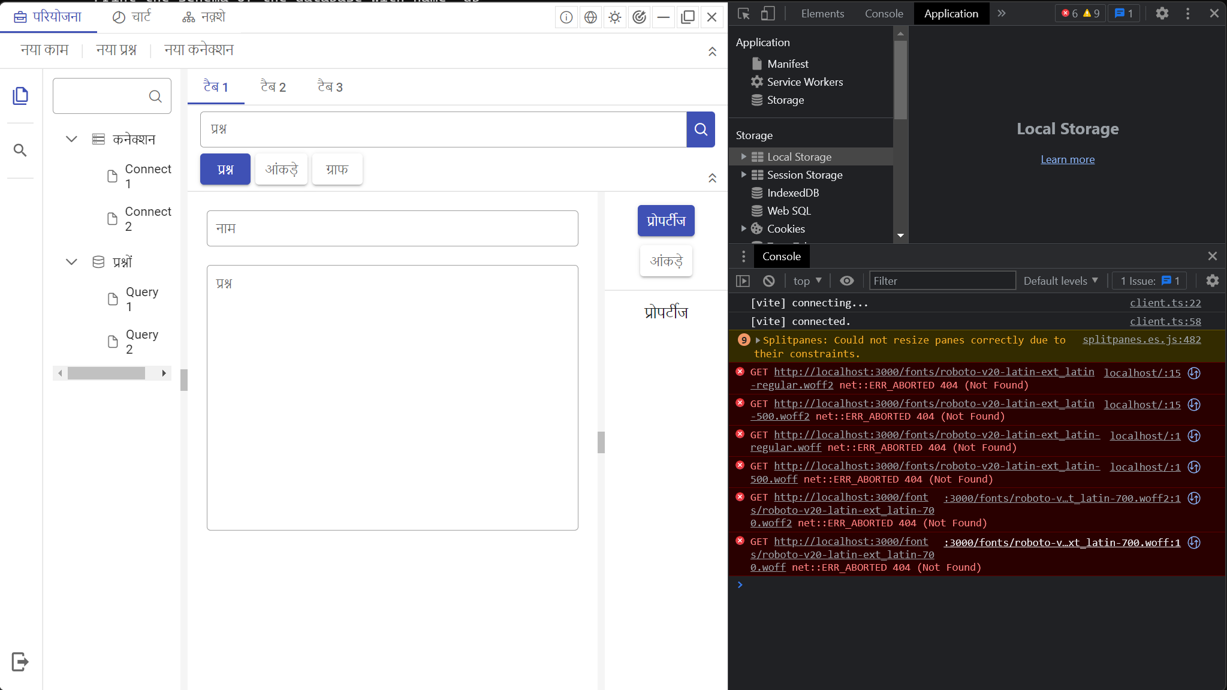Image resolution: width=1227 pixels, height=690 pixels.
Task: Open the language globe icon
Action: click(590, 17)
